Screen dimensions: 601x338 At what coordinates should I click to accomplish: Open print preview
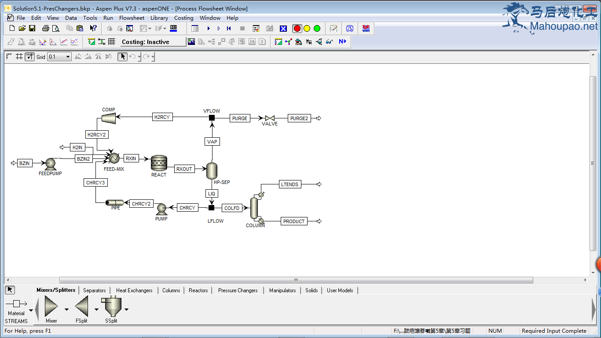point(56,28)
